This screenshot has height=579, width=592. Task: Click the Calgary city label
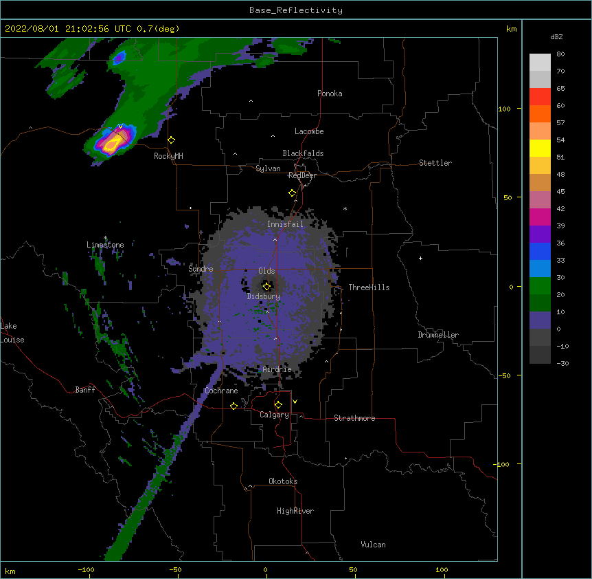(x=274, y=415)
